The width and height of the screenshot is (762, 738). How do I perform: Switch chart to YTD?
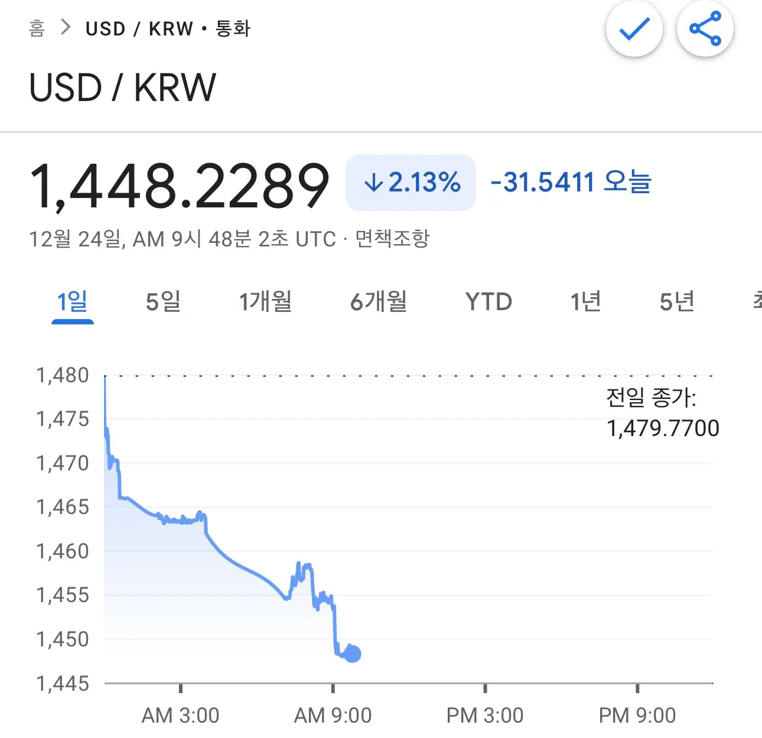489,302
